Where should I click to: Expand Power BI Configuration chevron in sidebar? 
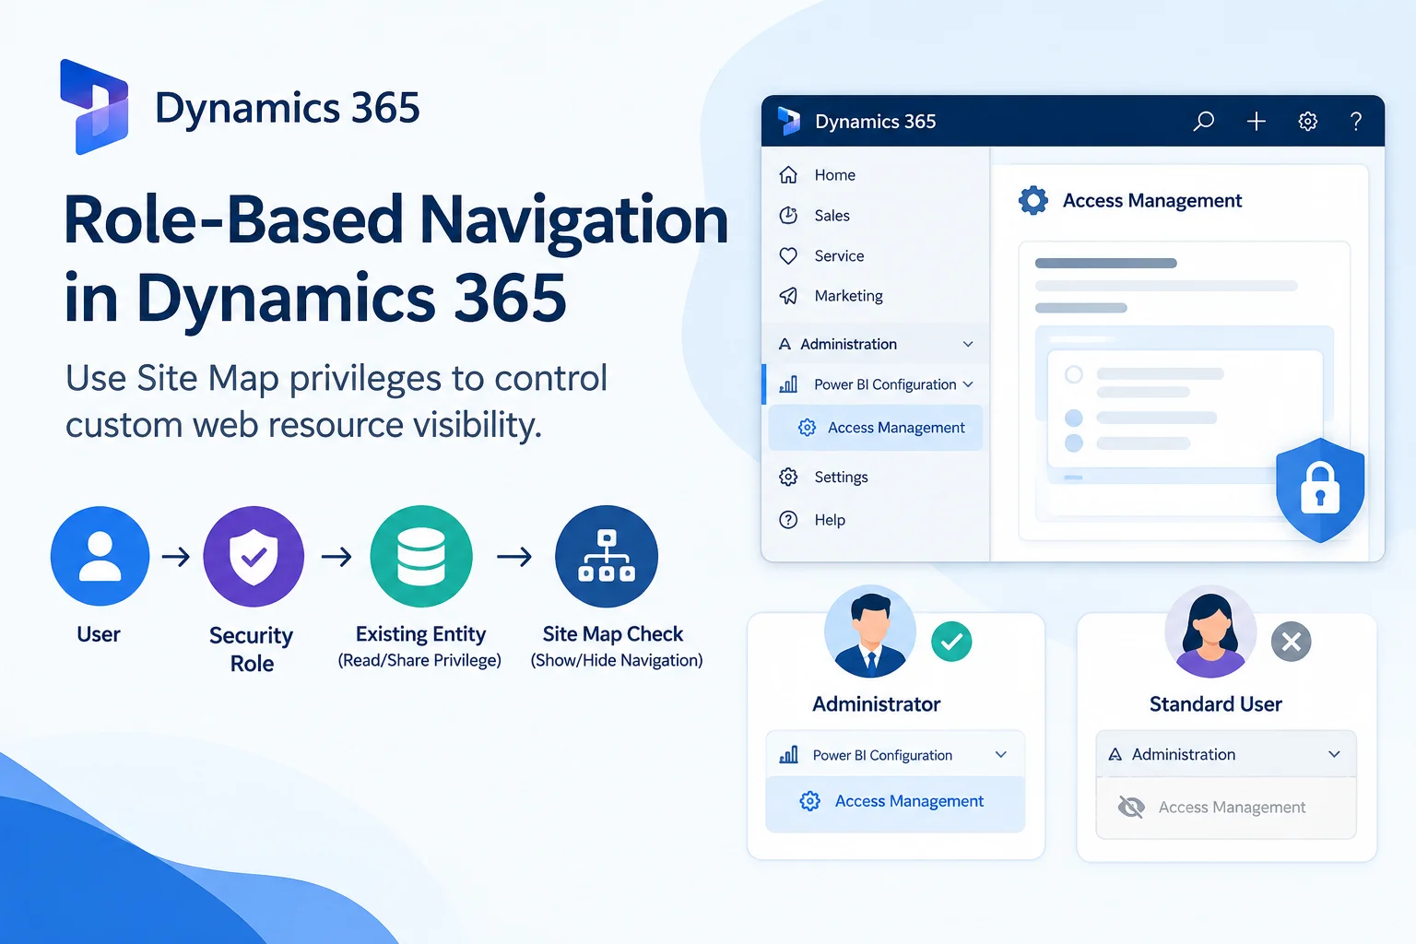click(968, 384)
